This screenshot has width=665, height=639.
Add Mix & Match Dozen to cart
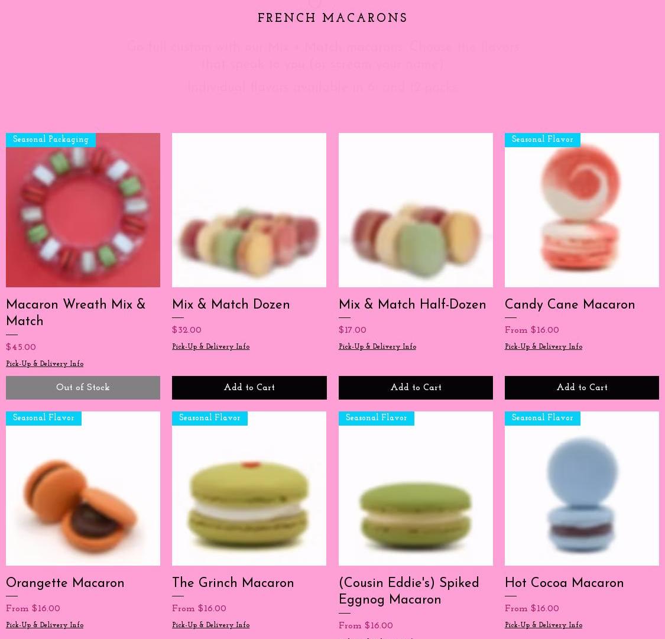[249, 388]
